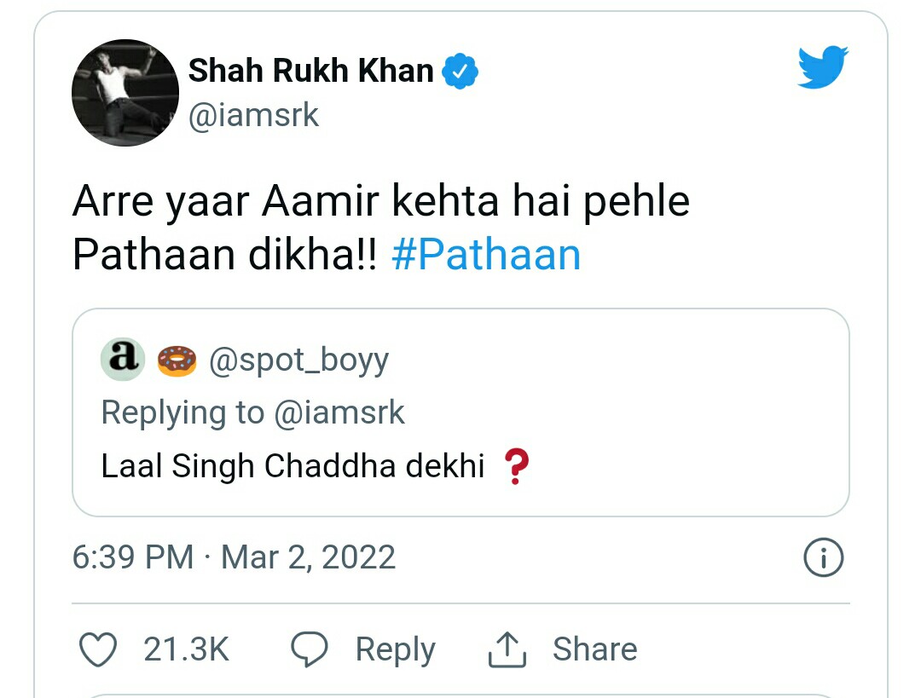Image resolution: width=921 pixels, height=698 pixels.
Task: Click the Share button label
Action: pyautogui.click(x=595, y=649)
